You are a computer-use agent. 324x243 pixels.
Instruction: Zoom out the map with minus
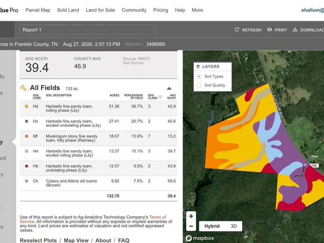191,226
